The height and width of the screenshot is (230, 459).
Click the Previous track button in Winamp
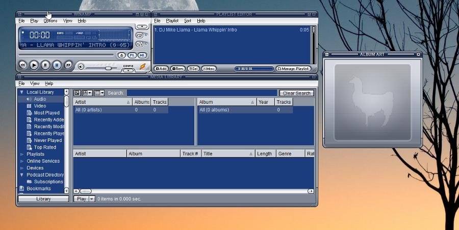click(23, 65)
